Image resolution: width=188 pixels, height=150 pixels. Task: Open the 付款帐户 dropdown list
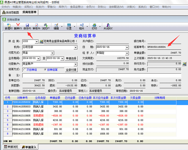[x=75, y=64]
